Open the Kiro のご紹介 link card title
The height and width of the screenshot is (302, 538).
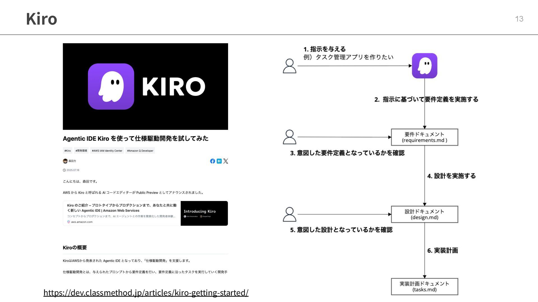tap(122, 208)
